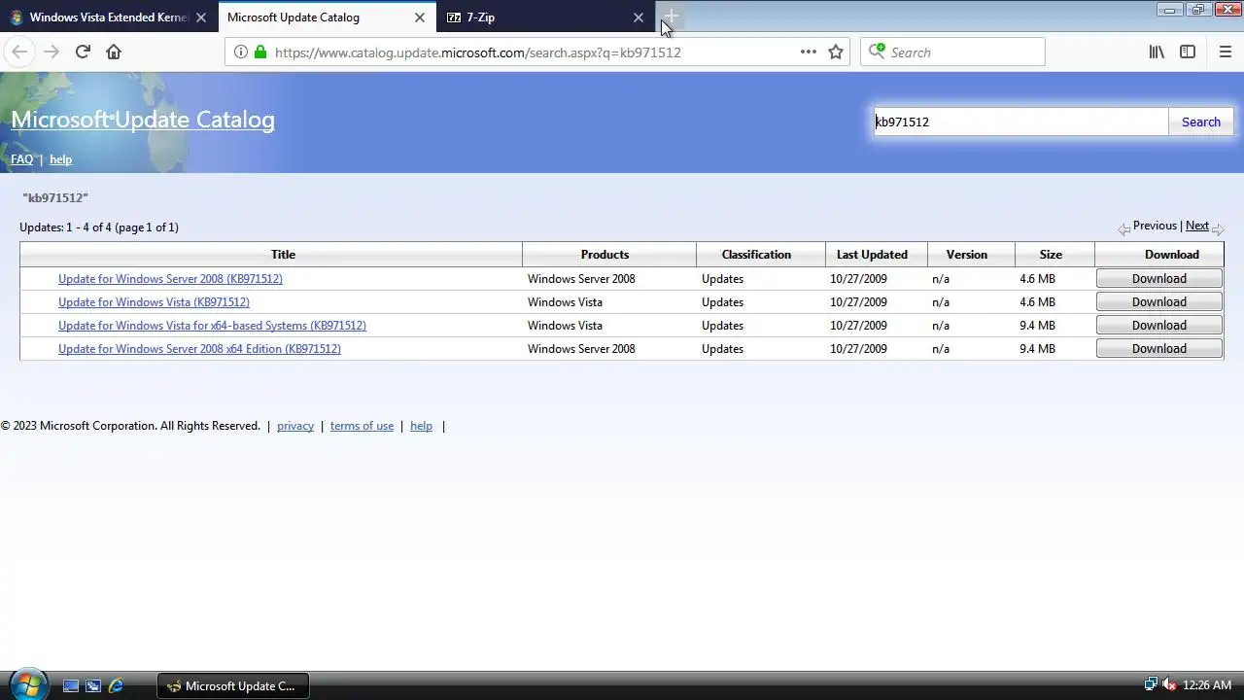Open the terms of use link
Screen dimensions: 1244x700
[x=362, y=426]
